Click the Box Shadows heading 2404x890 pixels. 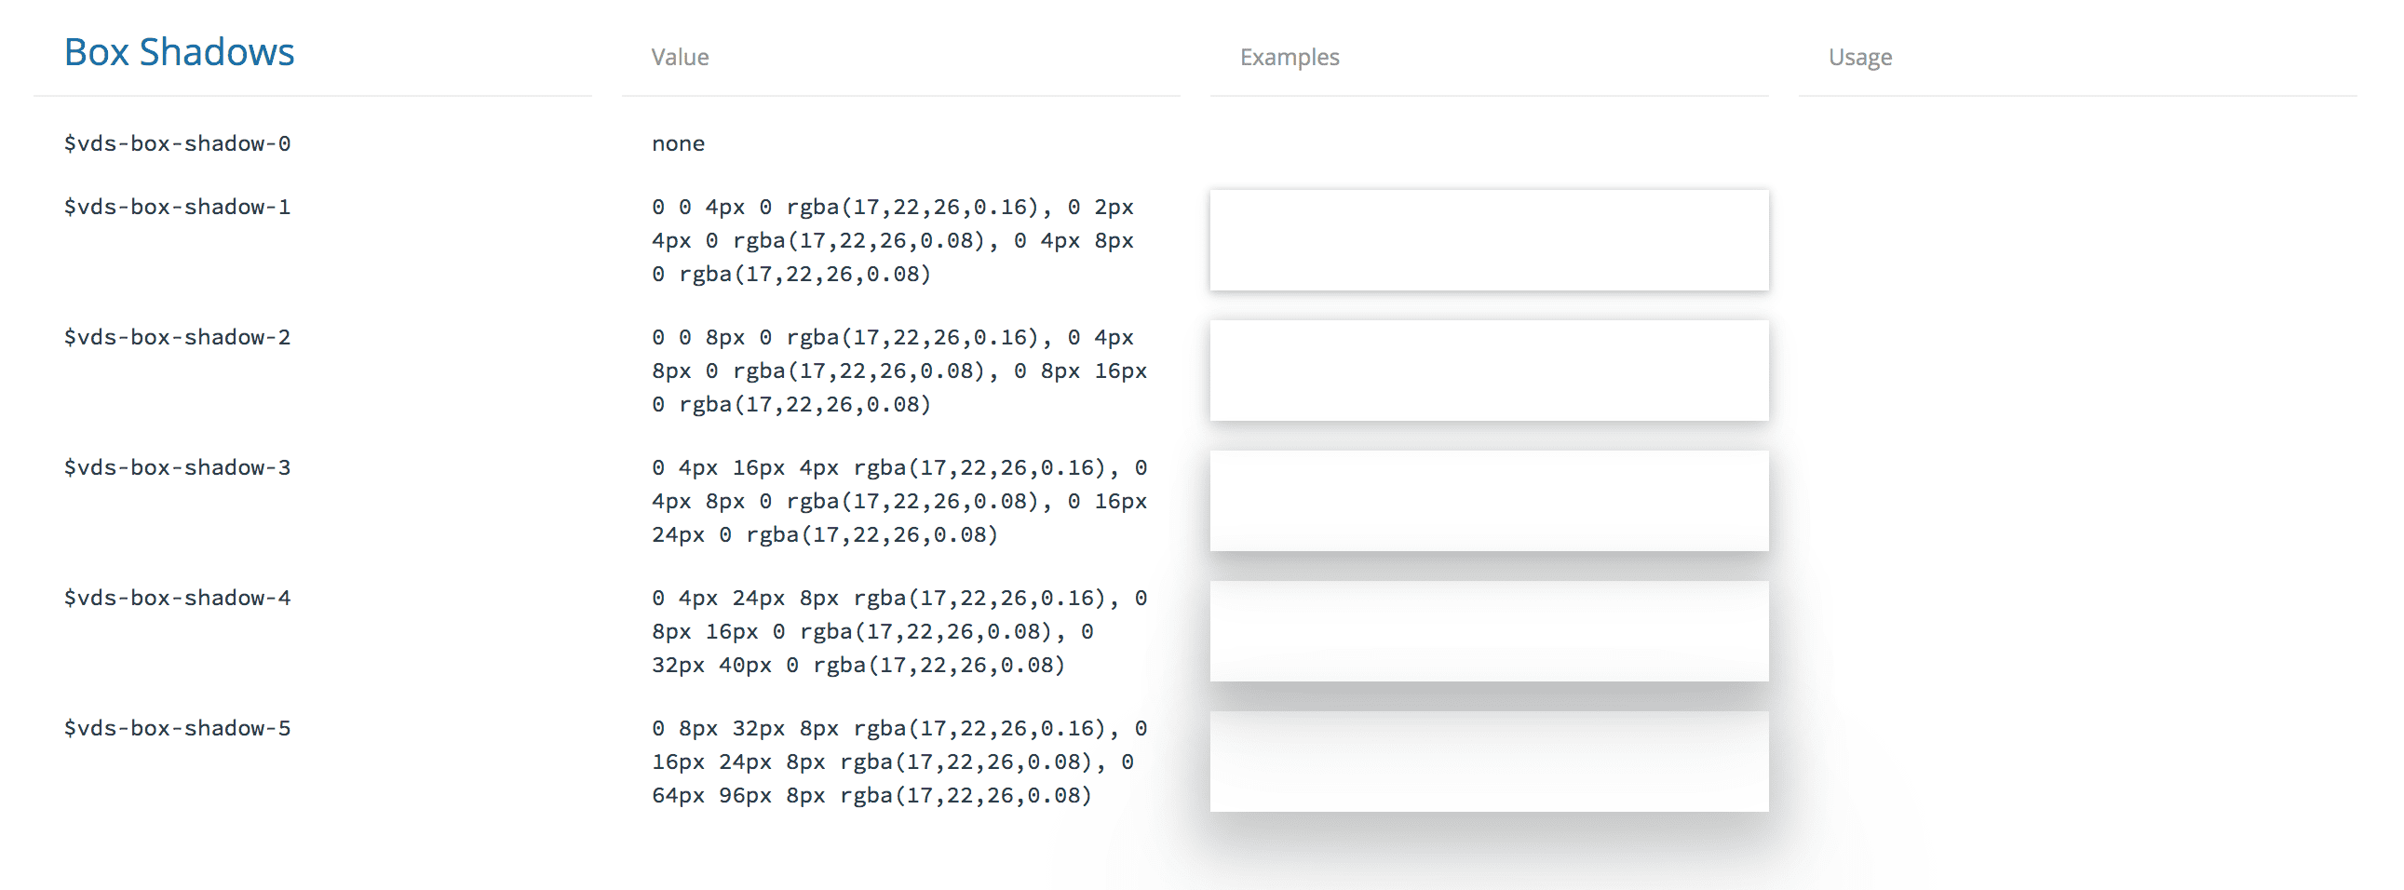click(x=178, y=52)
